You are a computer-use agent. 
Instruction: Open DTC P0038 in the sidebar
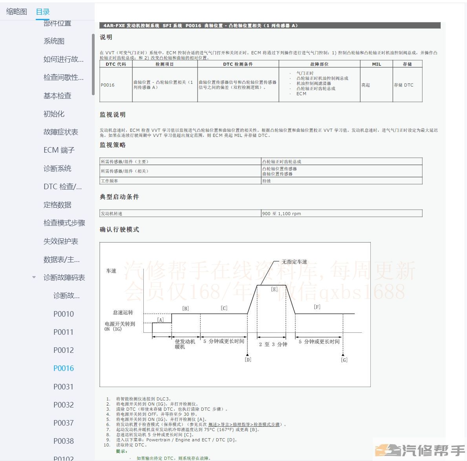click(64, 441)
